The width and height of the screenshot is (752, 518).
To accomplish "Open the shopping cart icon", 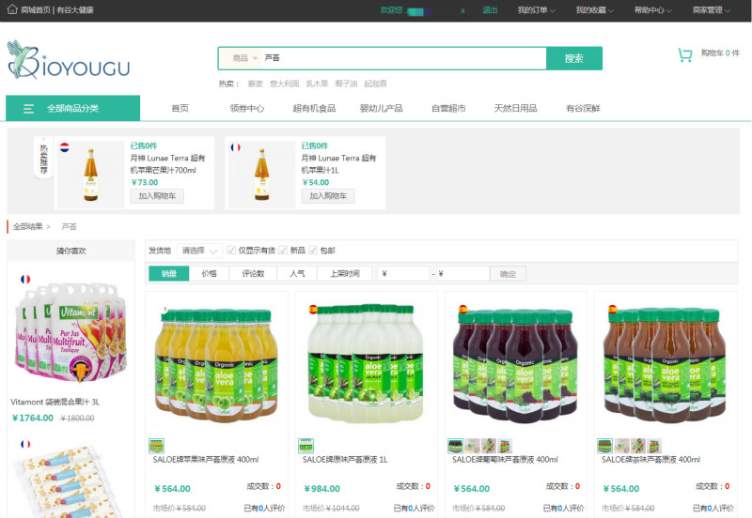I will point(685,55).
